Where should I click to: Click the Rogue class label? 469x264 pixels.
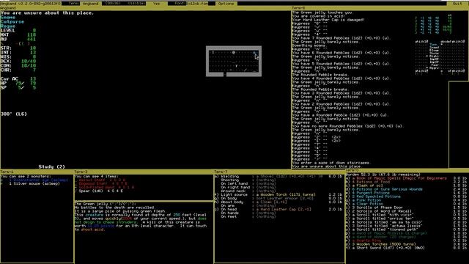point(8,26)
